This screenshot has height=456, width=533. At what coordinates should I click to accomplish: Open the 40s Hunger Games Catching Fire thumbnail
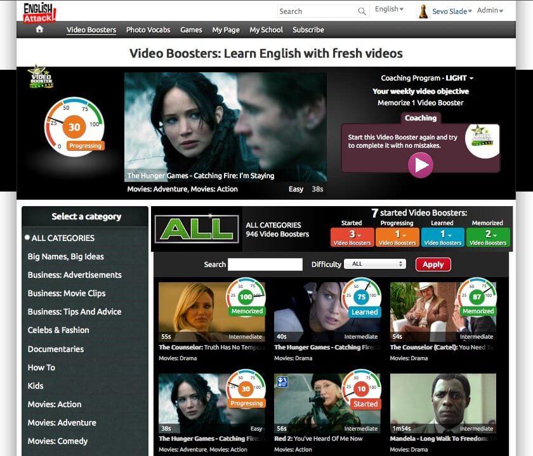tap(327, 312)
